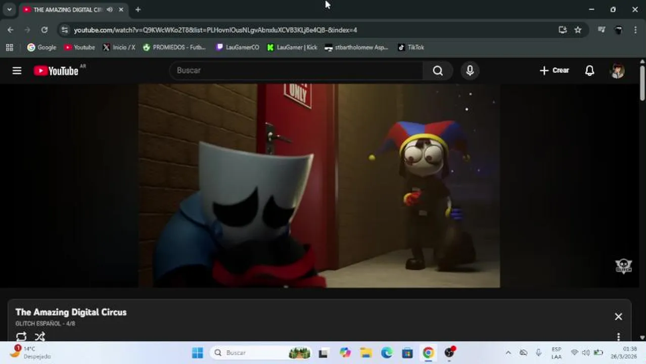Open the Youtube bookmark
This screenshot has height=364, width=646.
tap(79, 47)
